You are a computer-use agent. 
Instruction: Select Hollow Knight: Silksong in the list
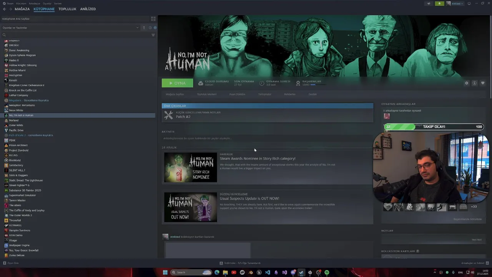(x=23, y=65)
